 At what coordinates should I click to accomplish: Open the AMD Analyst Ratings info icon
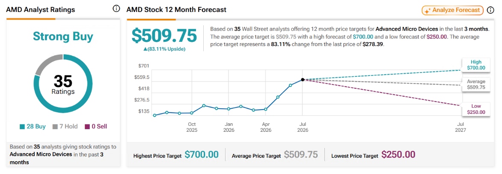pyautogui.click(x=116, y=9)
